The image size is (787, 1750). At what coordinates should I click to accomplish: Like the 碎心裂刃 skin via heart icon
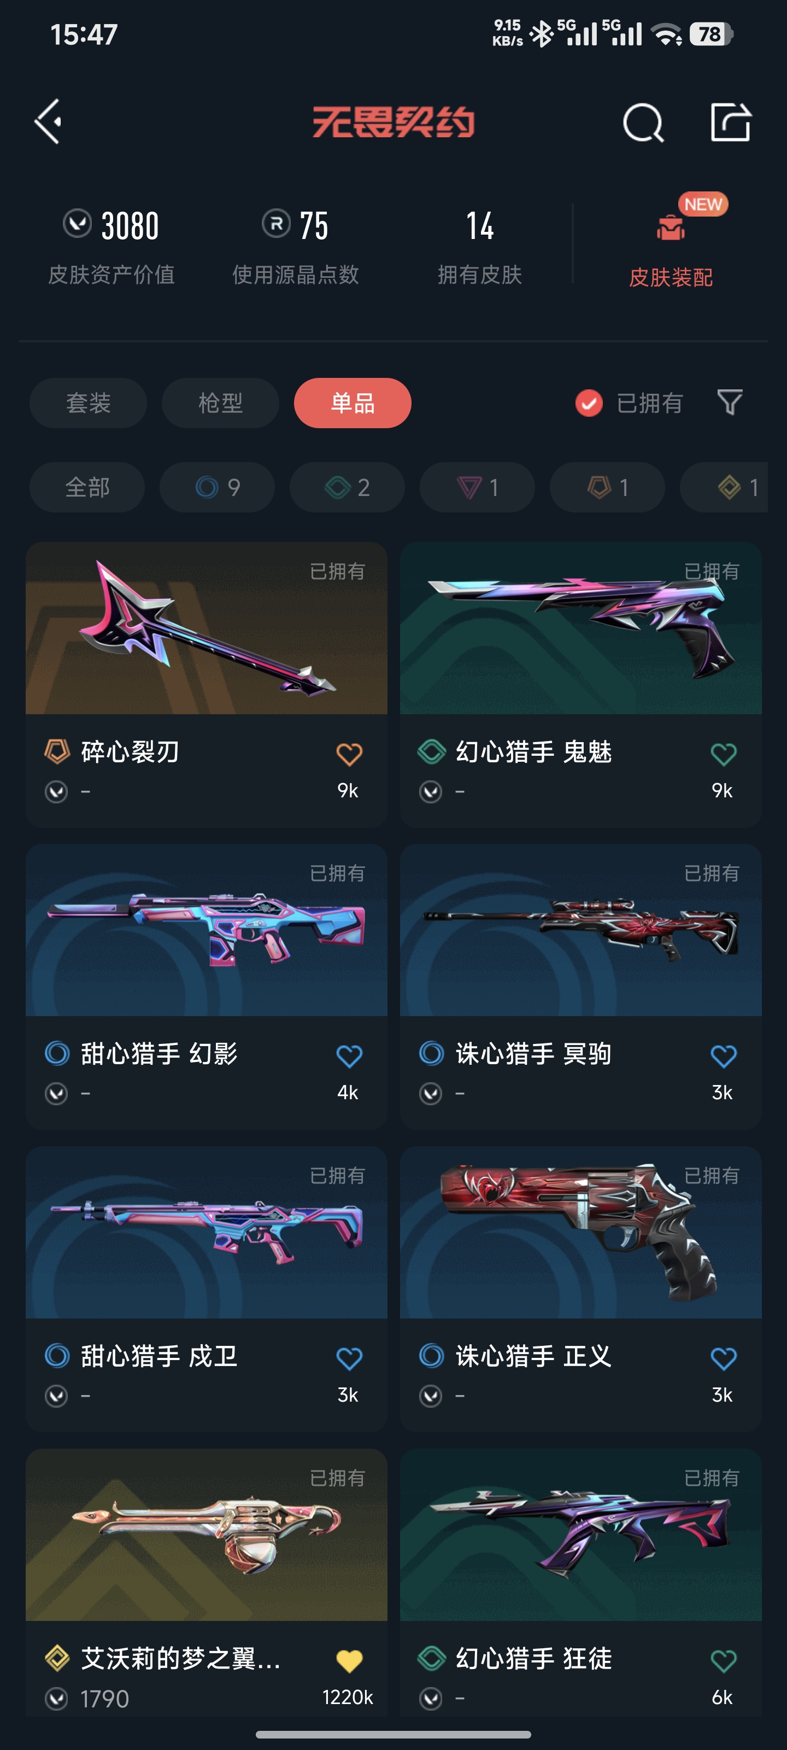click(349, 754)
